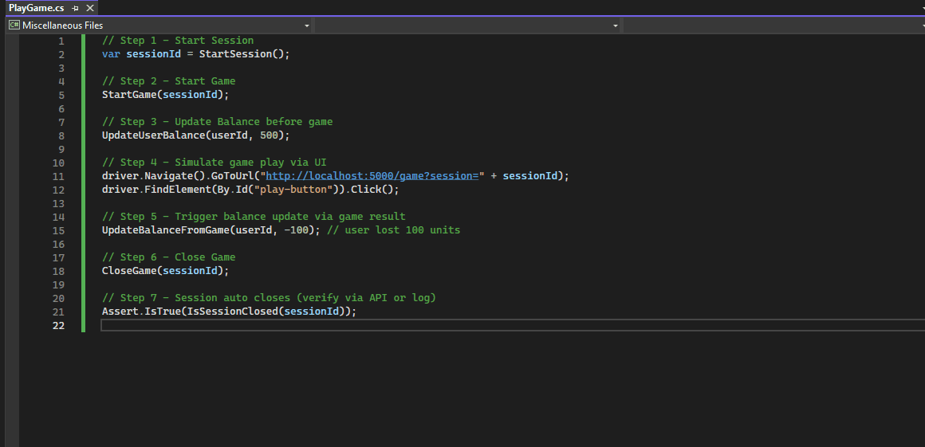Click line number 1 in the gutter
The image size is (925, 447).
pyautogui.click(x=61, y=41)
